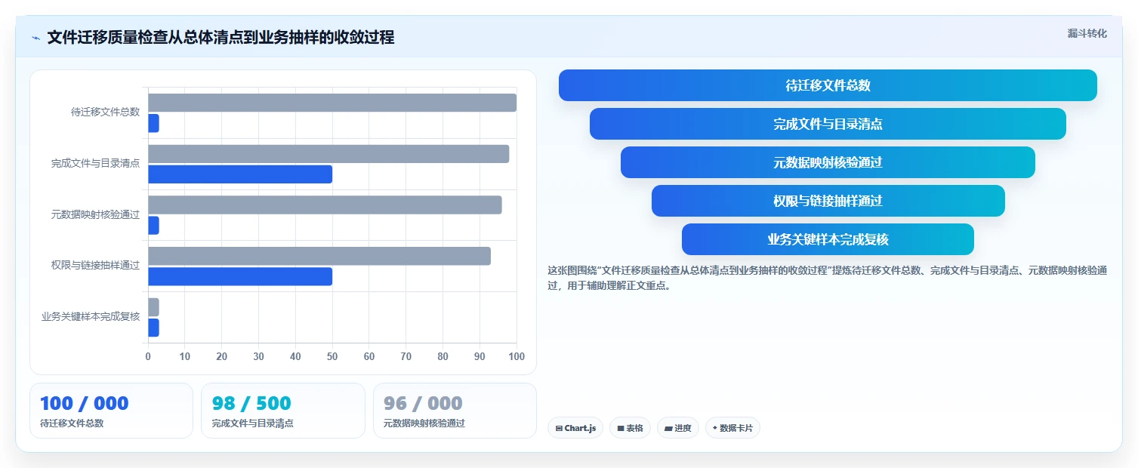Click the blue bar for 完成文件与目录清点
Image resolution: width=1138 pixels, height=468 pixels.
click(x=240, y=174)
